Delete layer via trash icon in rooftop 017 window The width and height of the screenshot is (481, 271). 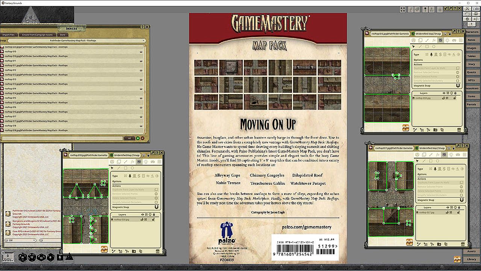pos(463,244)
